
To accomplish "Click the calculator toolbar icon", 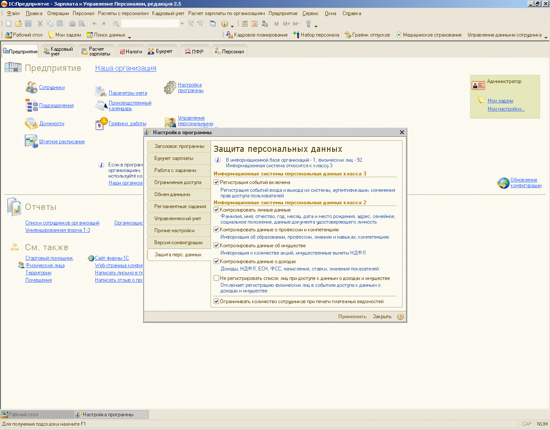I will click(x=245, y=24).
